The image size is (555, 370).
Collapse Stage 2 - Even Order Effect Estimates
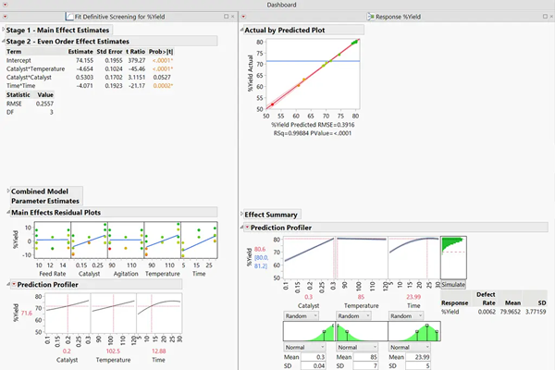(4, 42)
